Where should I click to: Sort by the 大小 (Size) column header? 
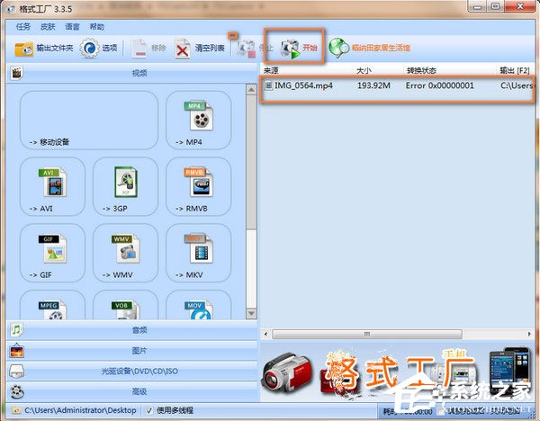click(x=364, y=70)
